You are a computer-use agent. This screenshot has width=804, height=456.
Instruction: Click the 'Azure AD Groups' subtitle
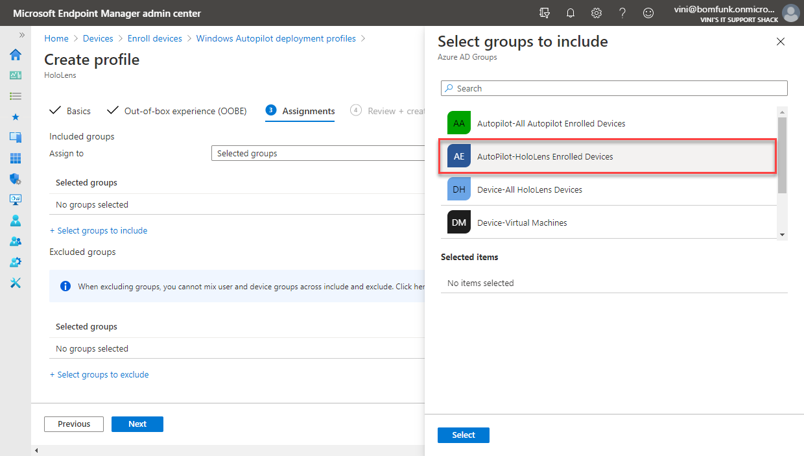pos(467,57)
